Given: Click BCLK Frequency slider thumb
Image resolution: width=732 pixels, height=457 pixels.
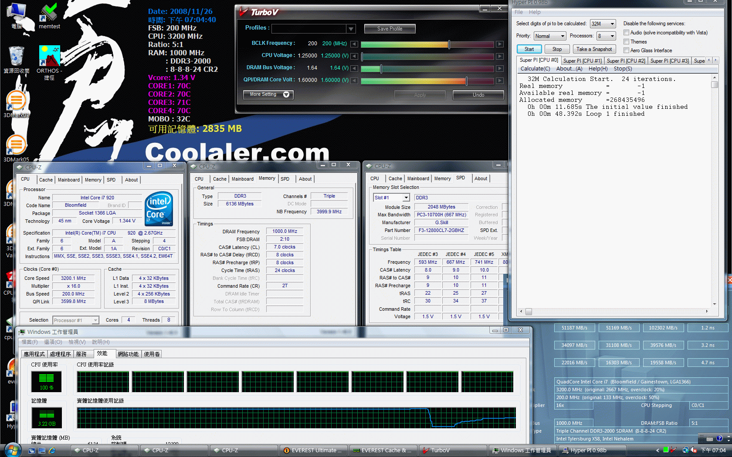Looking at the screenshot, I should (x=449, y=44).
